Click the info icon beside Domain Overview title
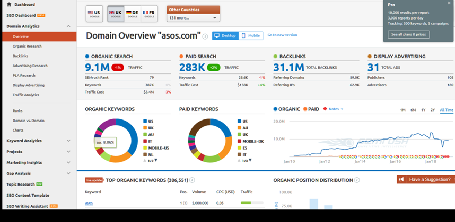 click(205, 36)
